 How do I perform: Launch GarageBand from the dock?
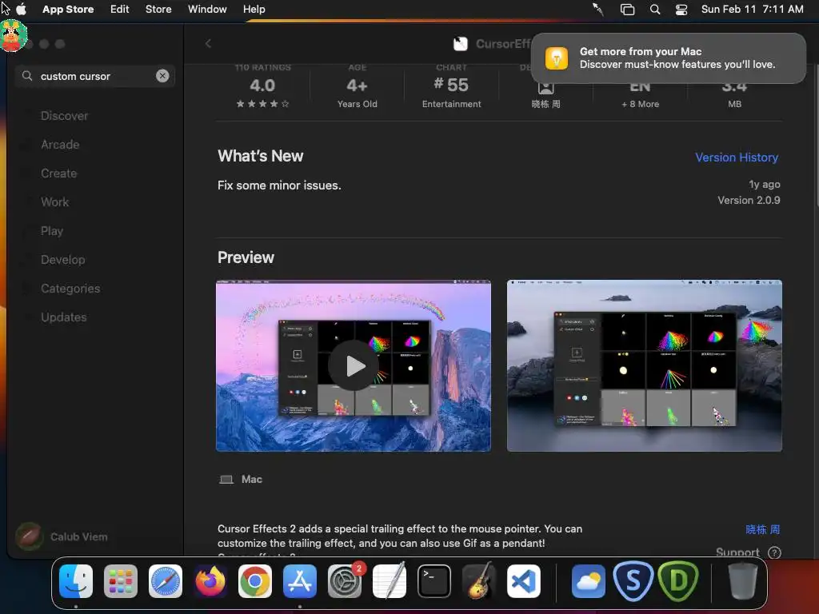point(479,581)
